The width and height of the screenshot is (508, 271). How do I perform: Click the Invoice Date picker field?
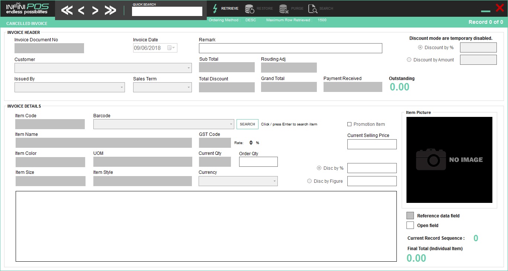(x=155, y=48)
